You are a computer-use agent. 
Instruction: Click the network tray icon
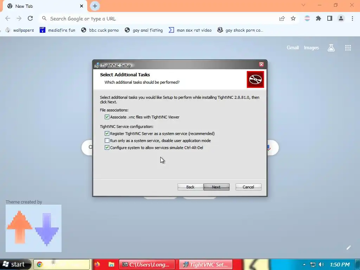pos(313,264)
